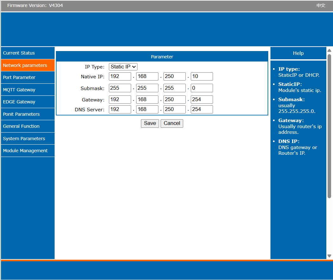333x280 pixels.
Task: Click the help panel scroll down arrow
Action: coord(329,256)
